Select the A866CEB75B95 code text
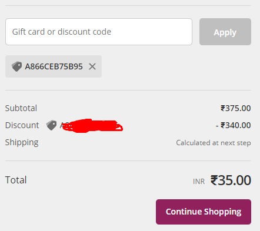The width and height of the screenshot is (260, 231). [54, 66]
